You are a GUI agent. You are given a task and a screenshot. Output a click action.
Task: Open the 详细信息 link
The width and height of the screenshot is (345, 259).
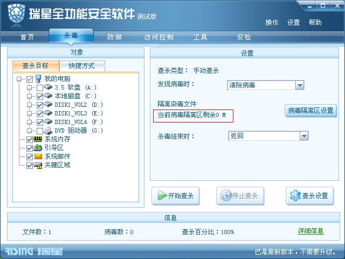pos(310,231)
